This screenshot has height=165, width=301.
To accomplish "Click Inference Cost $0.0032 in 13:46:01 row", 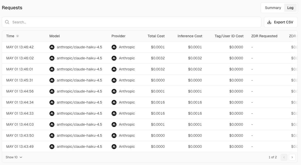I will 195,69.
